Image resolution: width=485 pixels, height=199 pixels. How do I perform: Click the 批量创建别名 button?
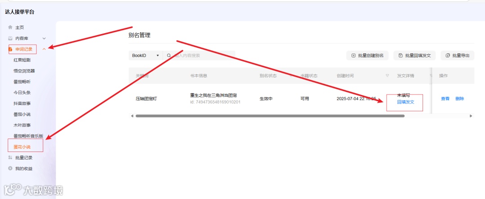coord(367,56)
